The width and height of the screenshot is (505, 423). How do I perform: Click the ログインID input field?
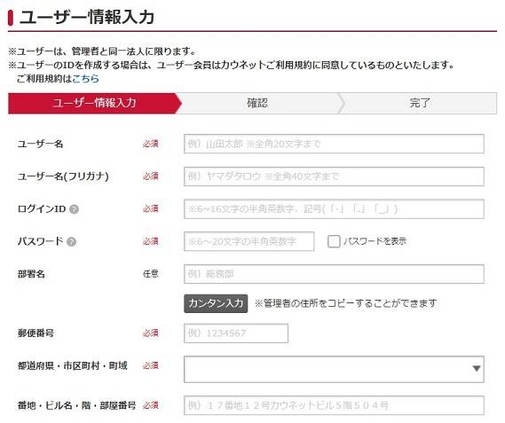click(x=334, y=209)
